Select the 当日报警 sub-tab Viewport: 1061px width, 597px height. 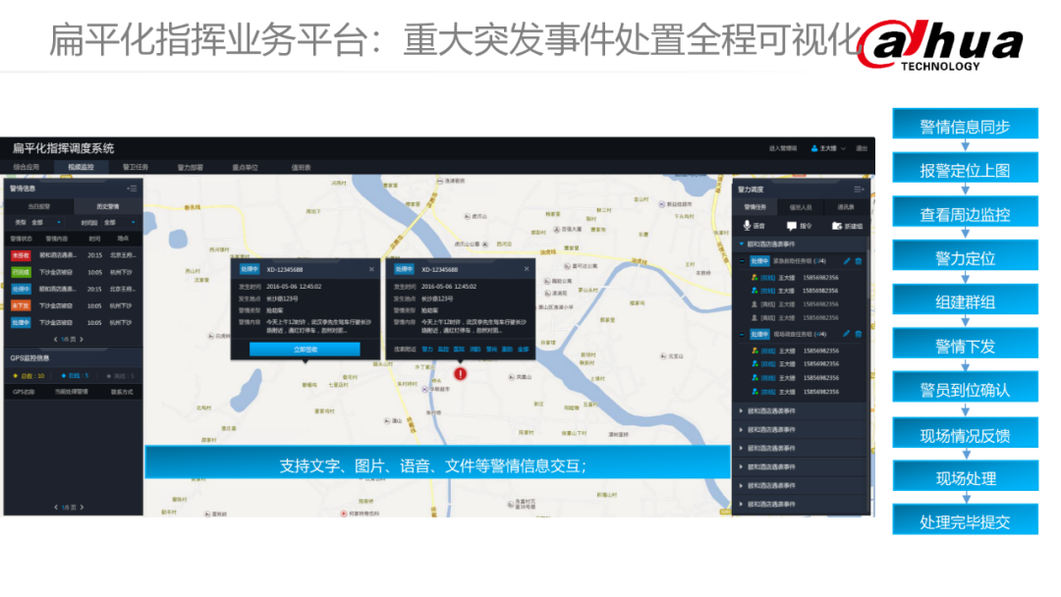[x=39, y=206]
